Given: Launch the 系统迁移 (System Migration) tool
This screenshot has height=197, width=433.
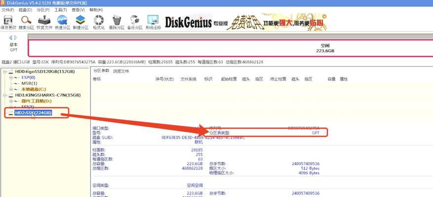Looking at the screenshot, I should pyautogui.click(x=153, y=23).
